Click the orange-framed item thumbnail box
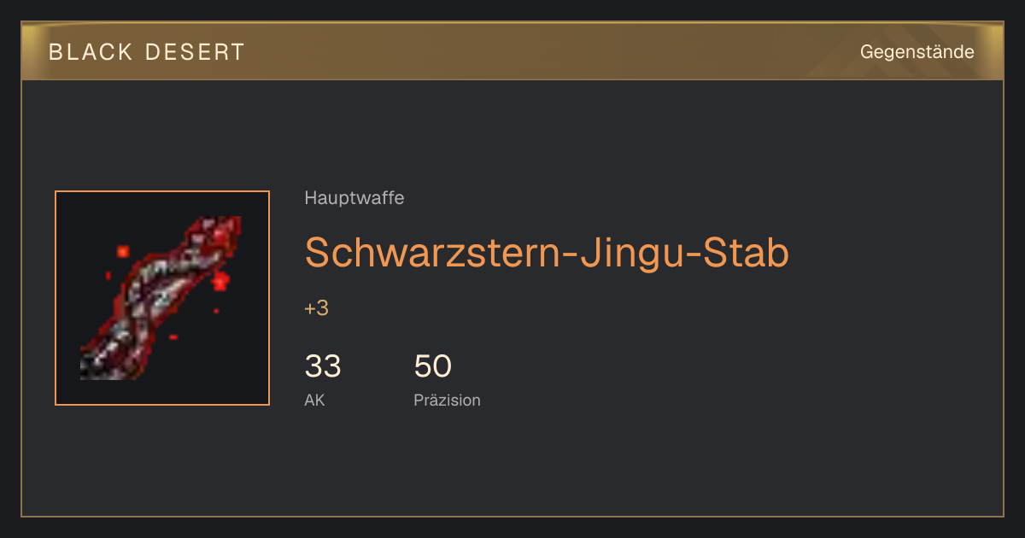Image resolution: width=1025 pixels, height=538 pixels. pyautogui.click(x=162, y=298)
